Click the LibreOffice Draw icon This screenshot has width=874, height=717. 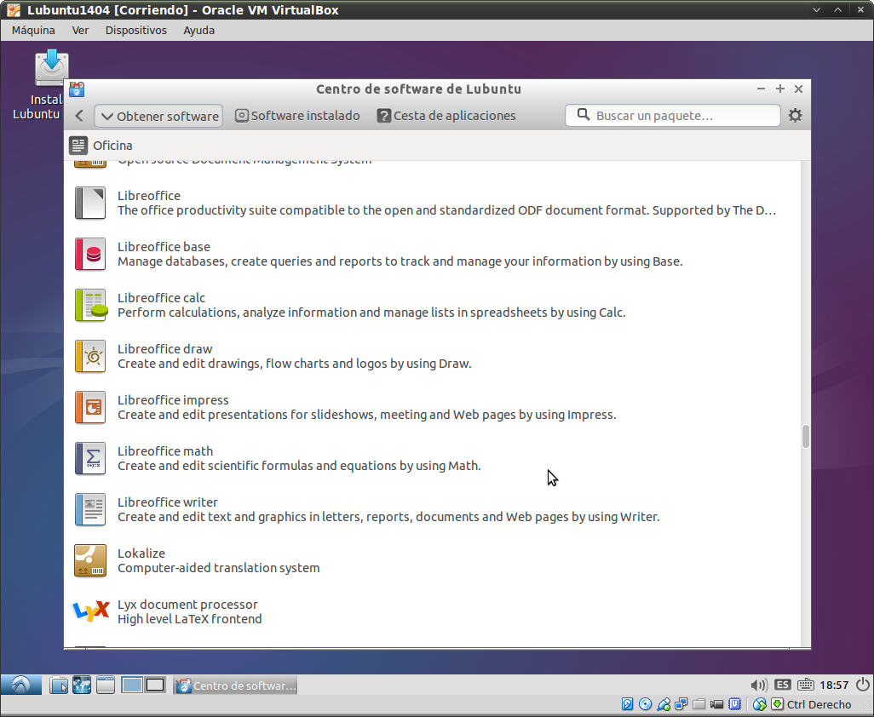tap(90, 356)
